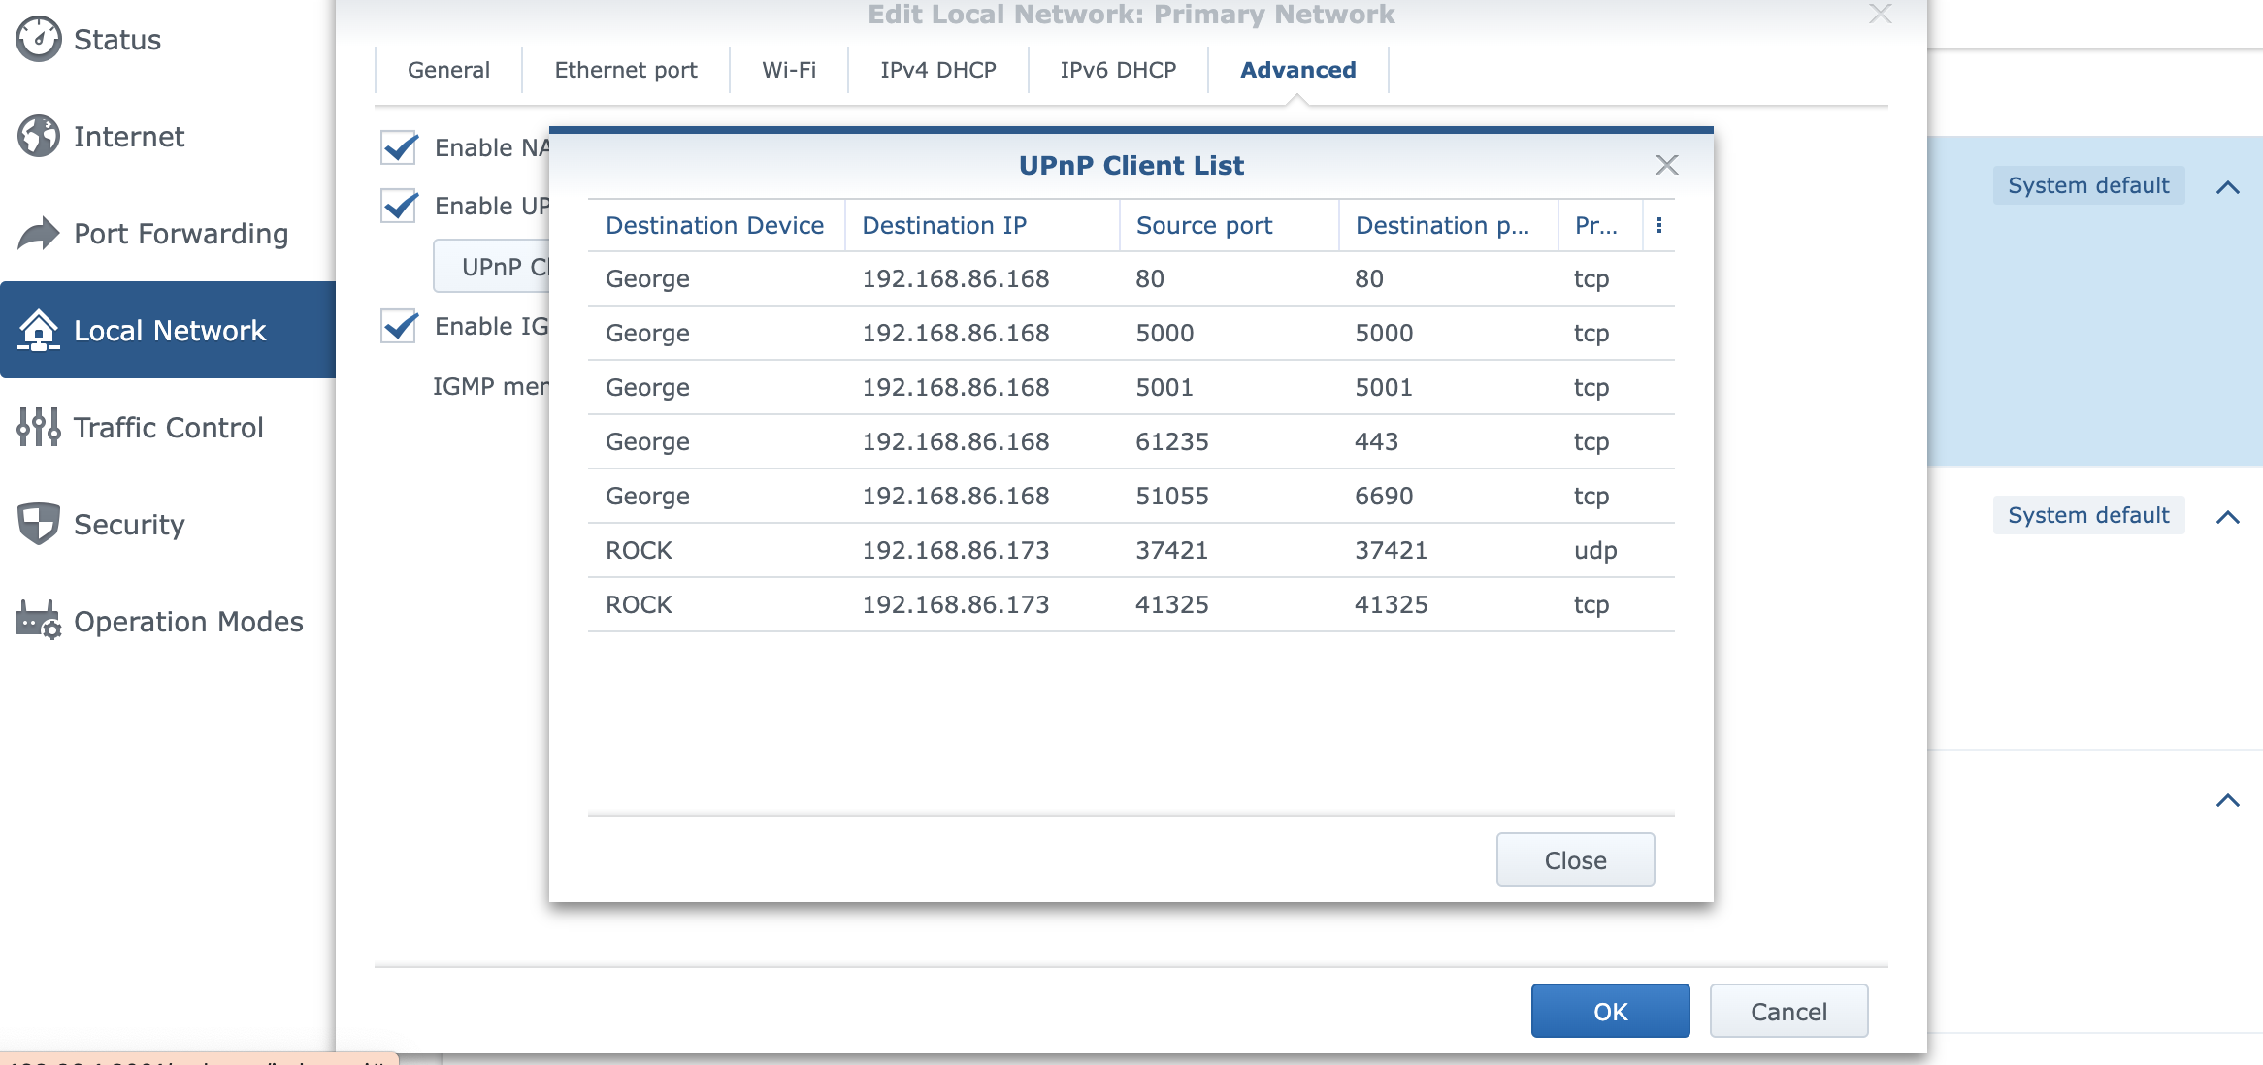Collapse the first System default section
Viewport: 2263px width, 1065px height.
(x=2228, y=187)
